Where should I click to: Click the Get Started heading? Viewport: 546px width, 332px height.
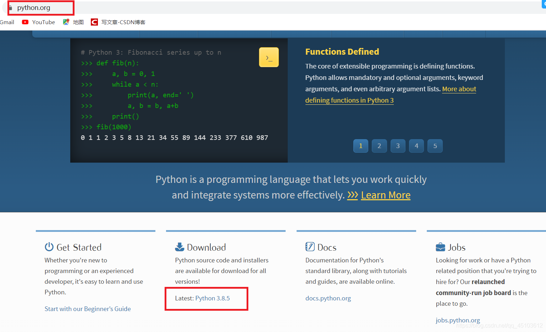click(x=79, y=247)
